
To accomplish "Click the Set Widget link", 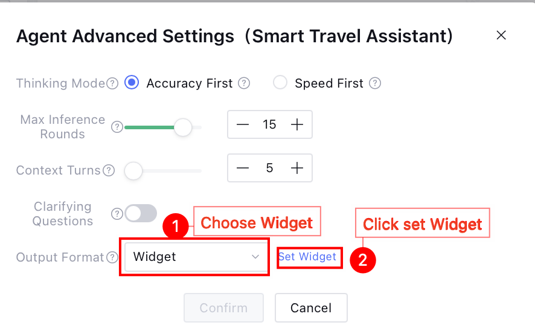I will (x=307, y=257).
